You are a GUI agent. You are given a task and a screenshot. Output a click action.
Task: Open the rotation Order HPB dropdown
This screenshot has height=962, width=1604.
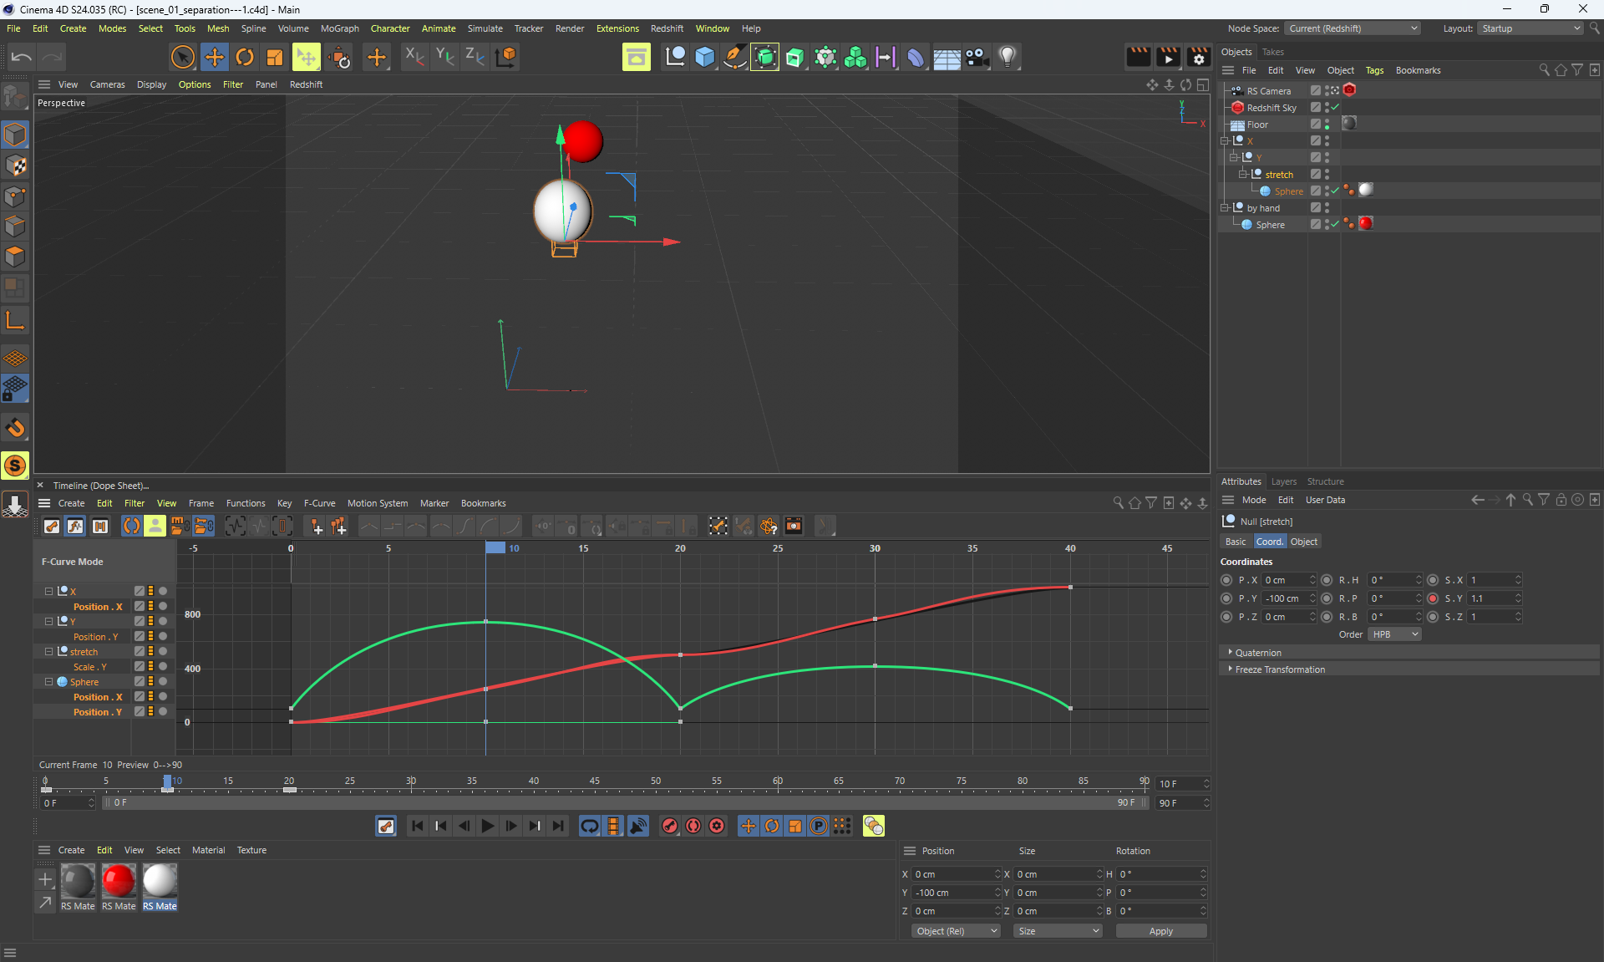pos(1395,634)
